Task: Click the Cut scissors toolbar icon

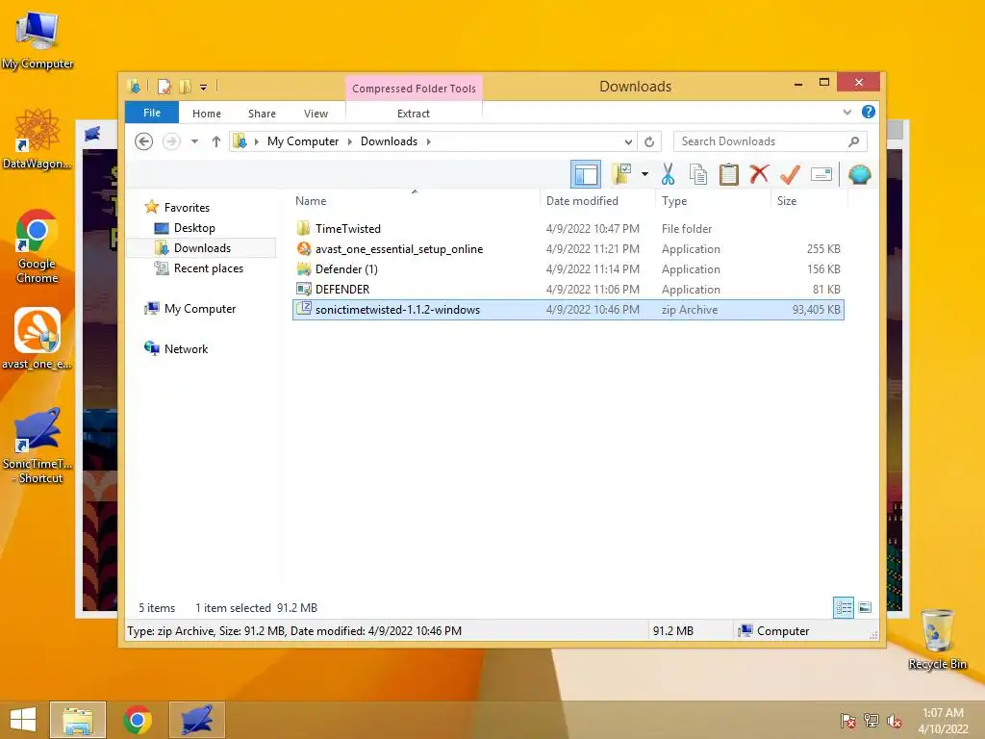Action: (668, 174)
